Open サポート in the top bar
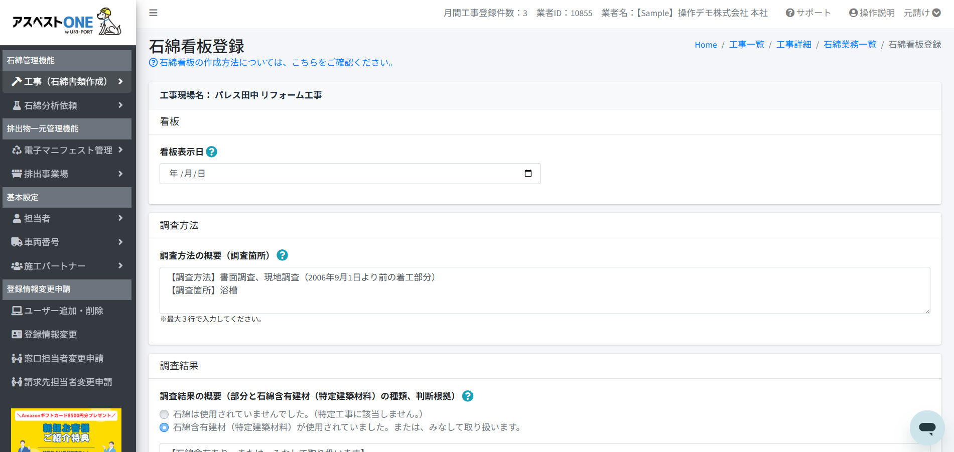 click(808, 13)
